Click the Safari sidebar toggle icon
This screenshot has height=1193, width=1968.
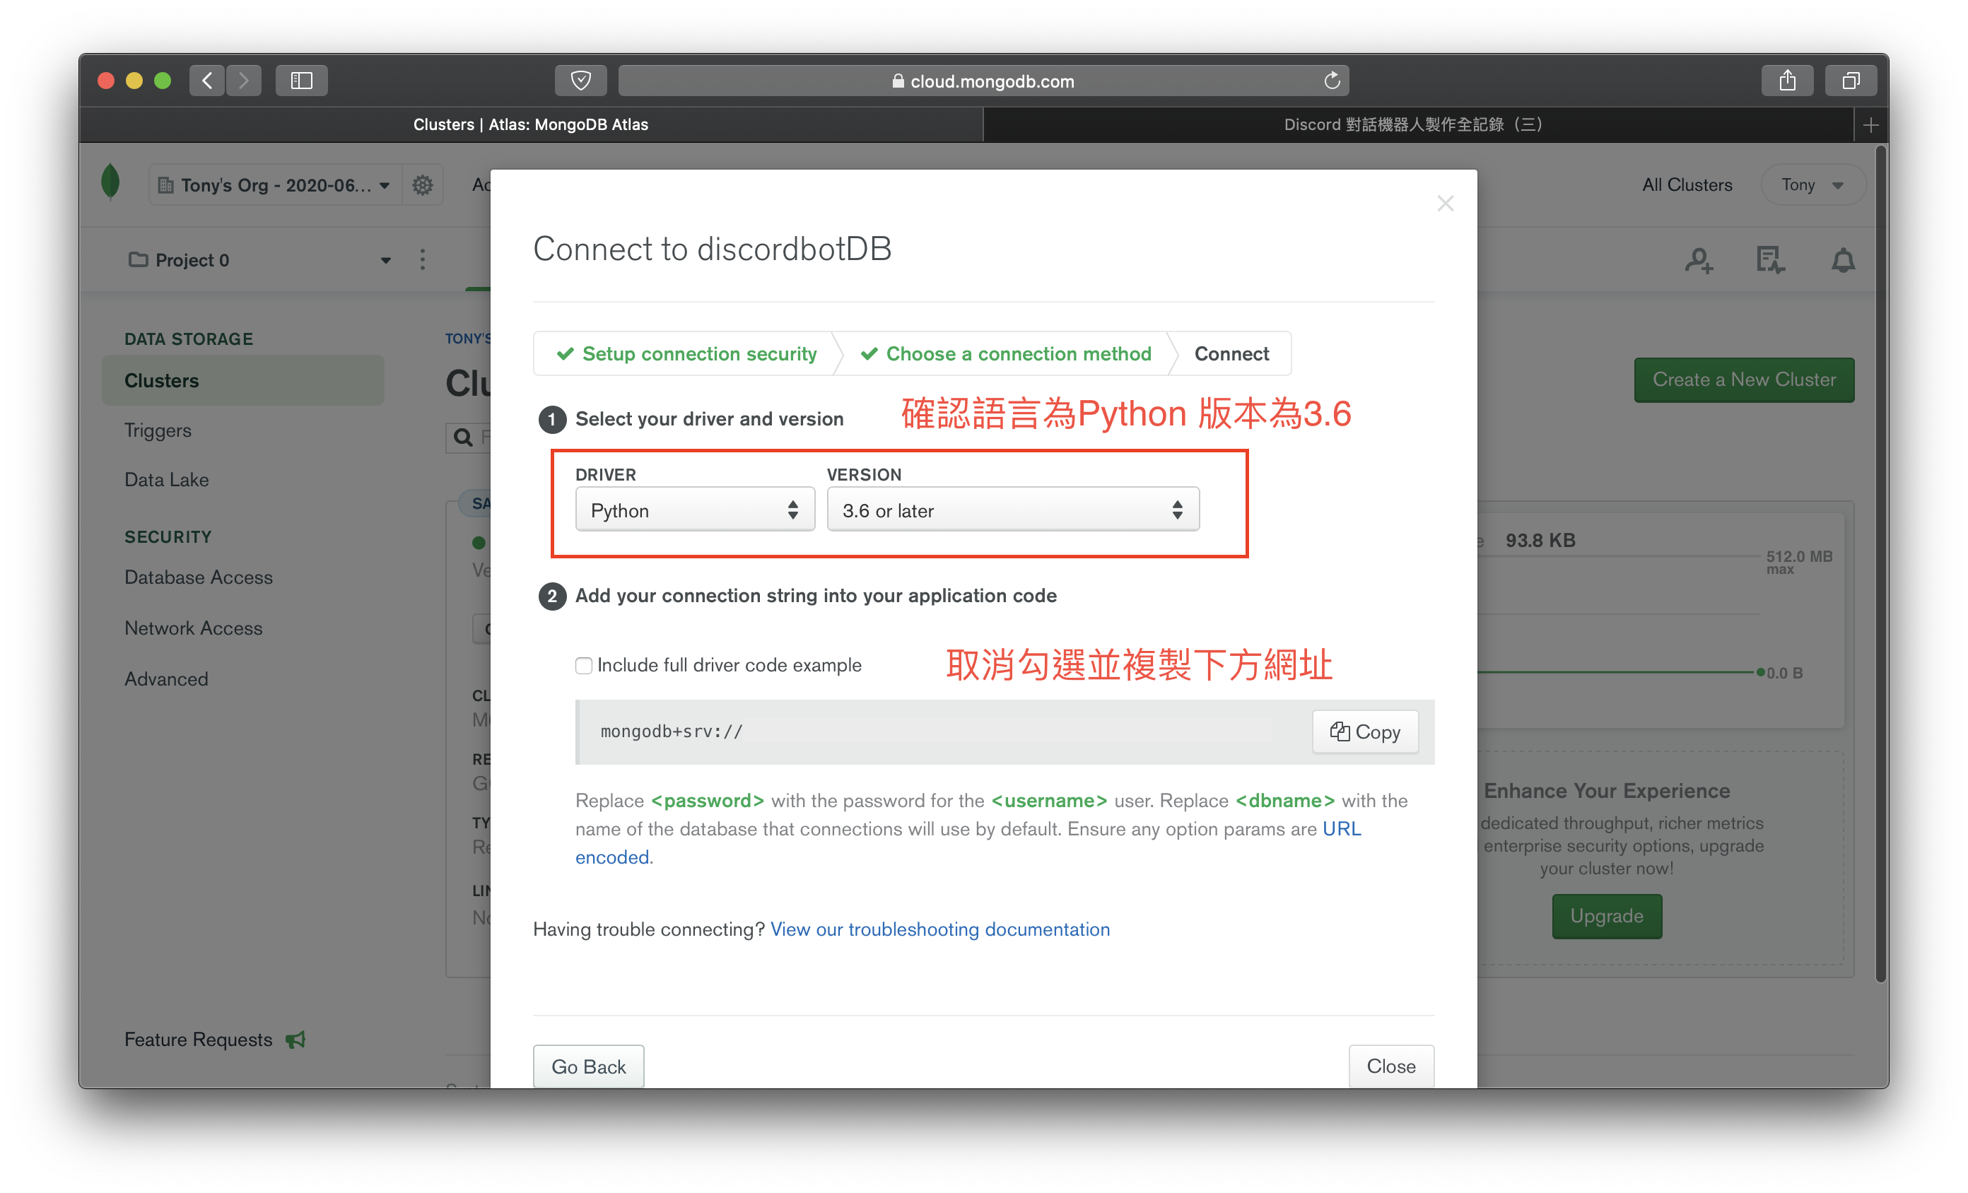point(301,81)
